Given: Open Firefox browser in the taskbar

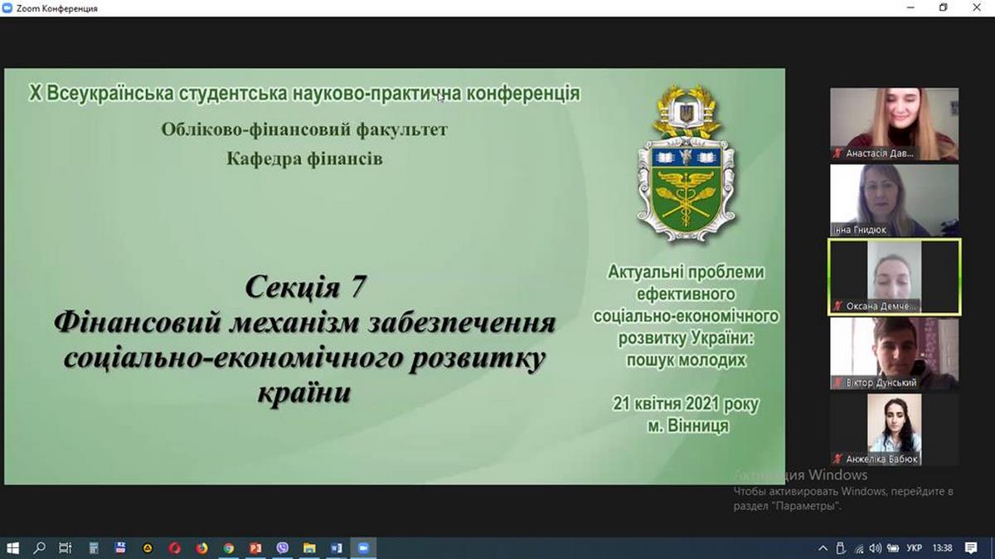Looking at the screenshot, I should coord(201,548).
